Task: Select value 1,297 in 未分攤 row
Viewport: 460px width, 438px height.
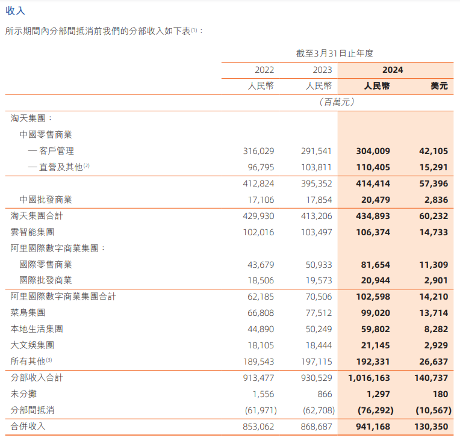Action: (379, 394)
